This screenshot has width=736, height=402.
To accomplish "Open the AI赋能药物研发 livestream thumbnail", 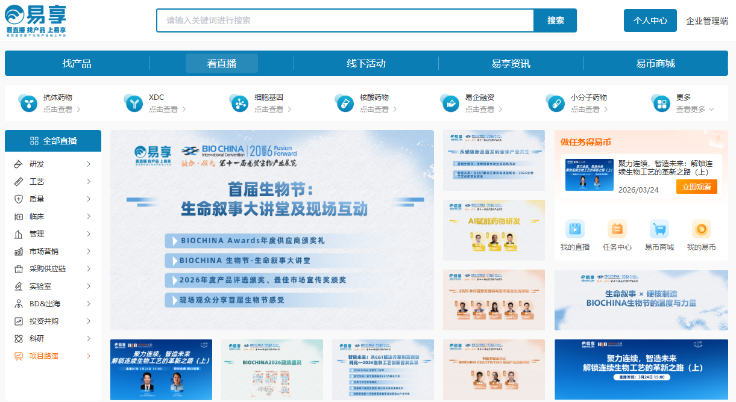I will point(494,230).
